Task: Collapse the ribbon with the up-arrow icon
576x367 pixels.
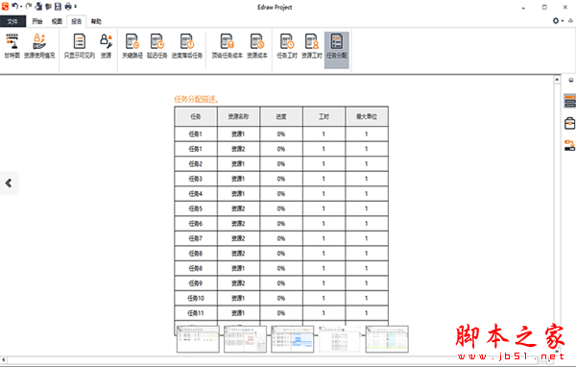Action: pos(570,21)
